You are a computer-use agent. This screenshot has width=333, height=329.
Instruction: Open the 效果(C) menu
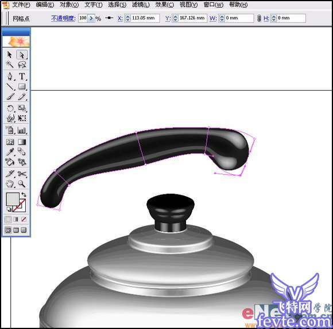[x=165, y=5]
